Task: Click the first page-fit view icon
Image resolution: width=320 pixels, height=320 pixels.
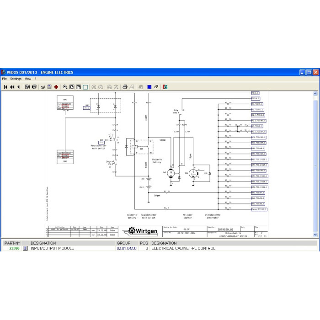Action: [72, 87]
